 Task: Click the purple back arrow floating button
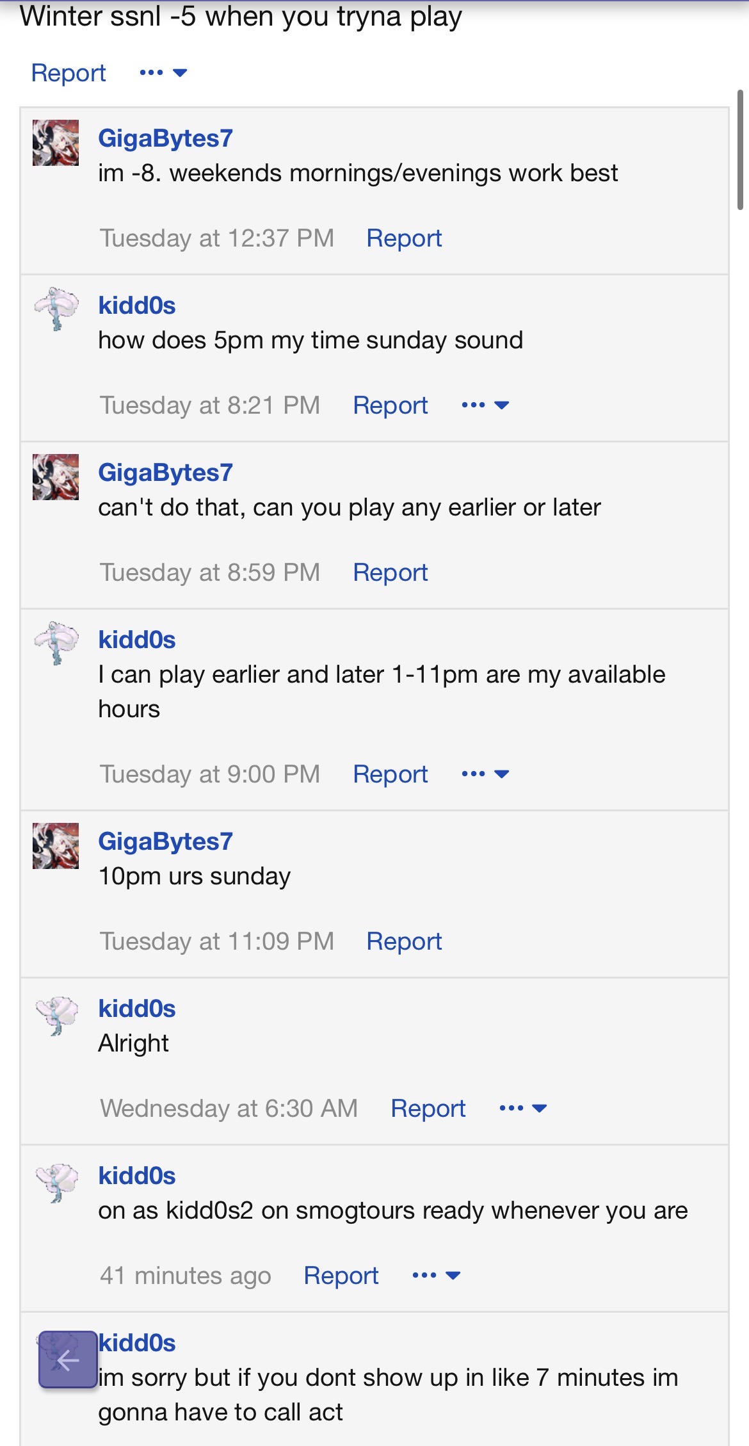point(67,1359)
